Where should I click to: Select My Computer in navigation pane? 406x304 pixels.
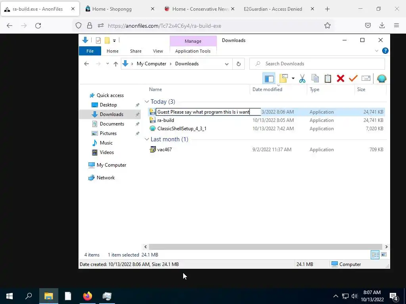pyautogui.click(x=111, y=165)
